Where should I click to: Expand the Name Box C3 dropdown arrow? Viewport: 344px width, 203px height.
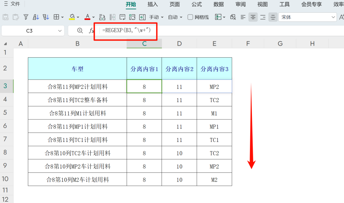tap(60, 31)
